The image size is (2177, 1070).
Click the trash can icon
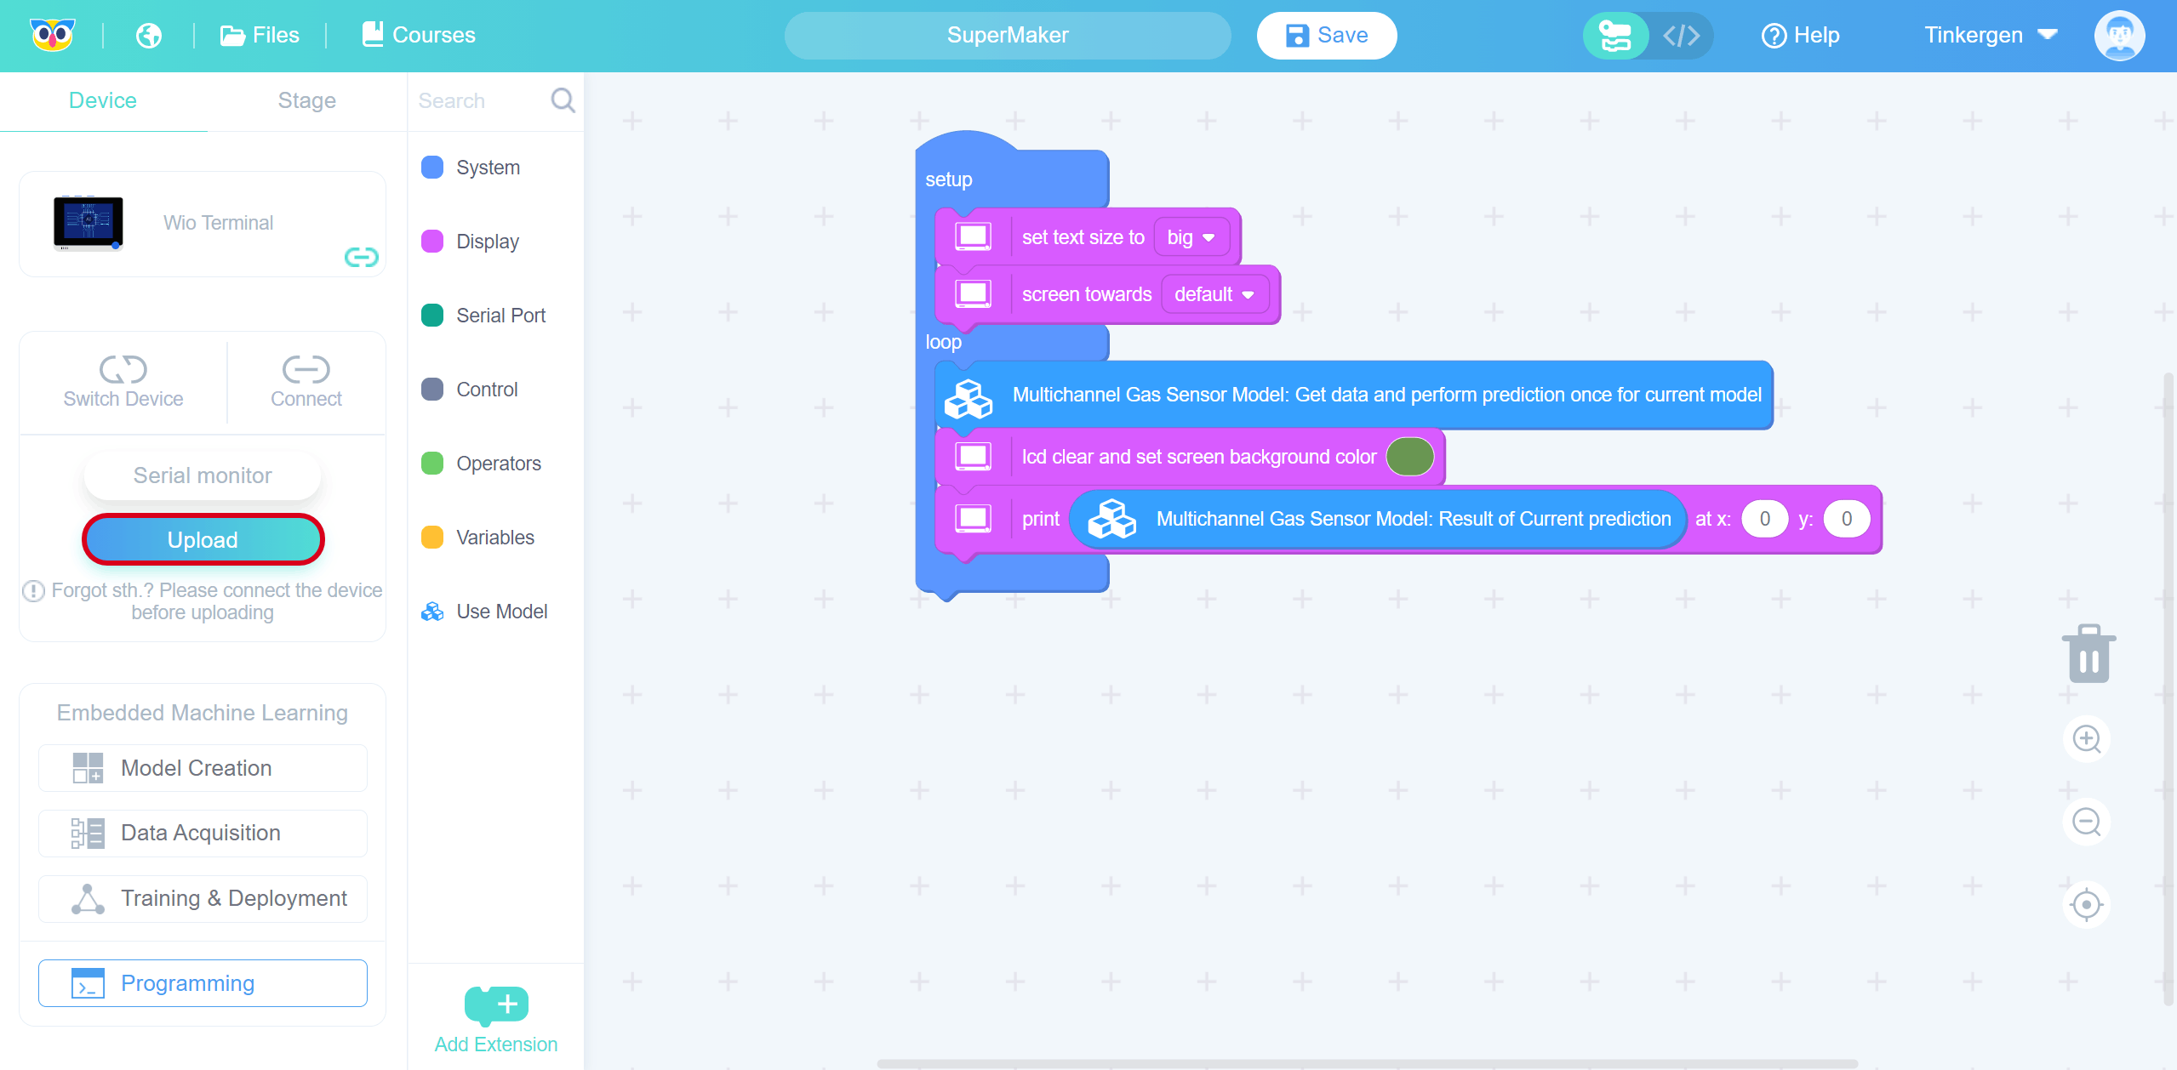point(2088,654)
